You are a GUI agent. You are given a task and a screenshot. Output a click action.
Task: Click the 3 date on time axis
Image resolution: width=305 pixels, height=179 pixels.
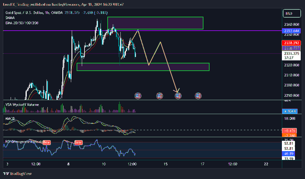7,164
